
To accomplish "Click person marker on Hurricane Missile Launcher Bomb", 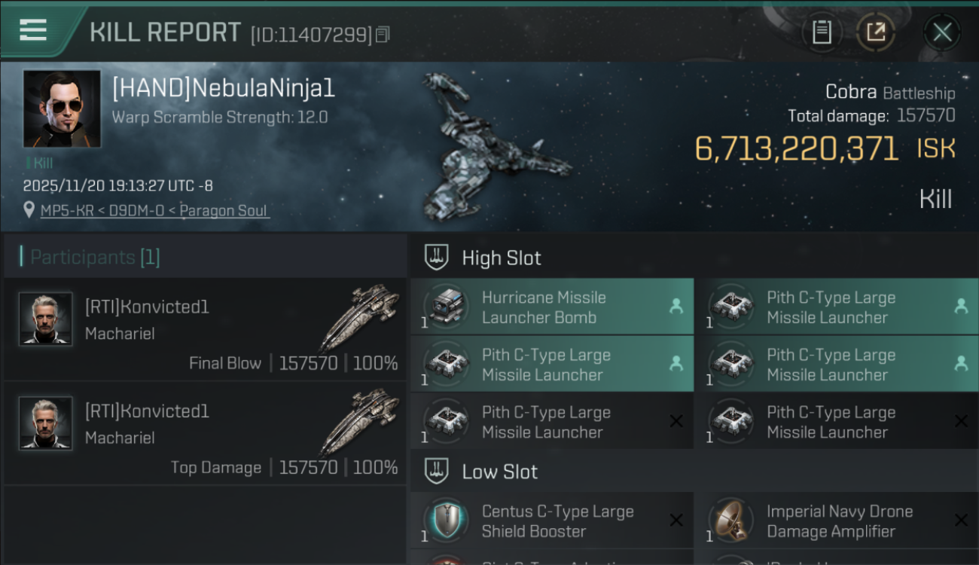I will pos(676,307).
